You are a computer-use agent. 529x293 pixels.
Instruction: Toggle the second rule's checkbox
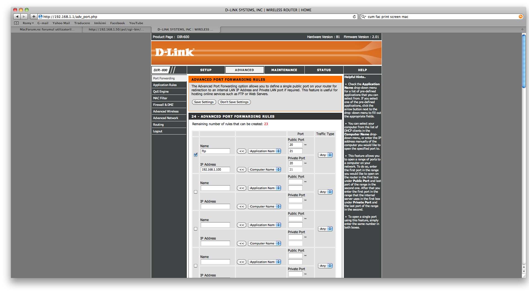click(196, 192)
